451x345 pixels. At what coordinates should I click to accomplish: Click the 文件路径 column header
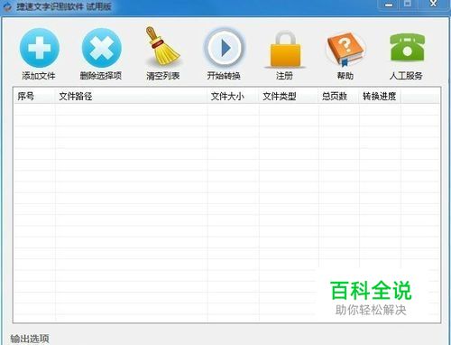[x=131, y=97]
